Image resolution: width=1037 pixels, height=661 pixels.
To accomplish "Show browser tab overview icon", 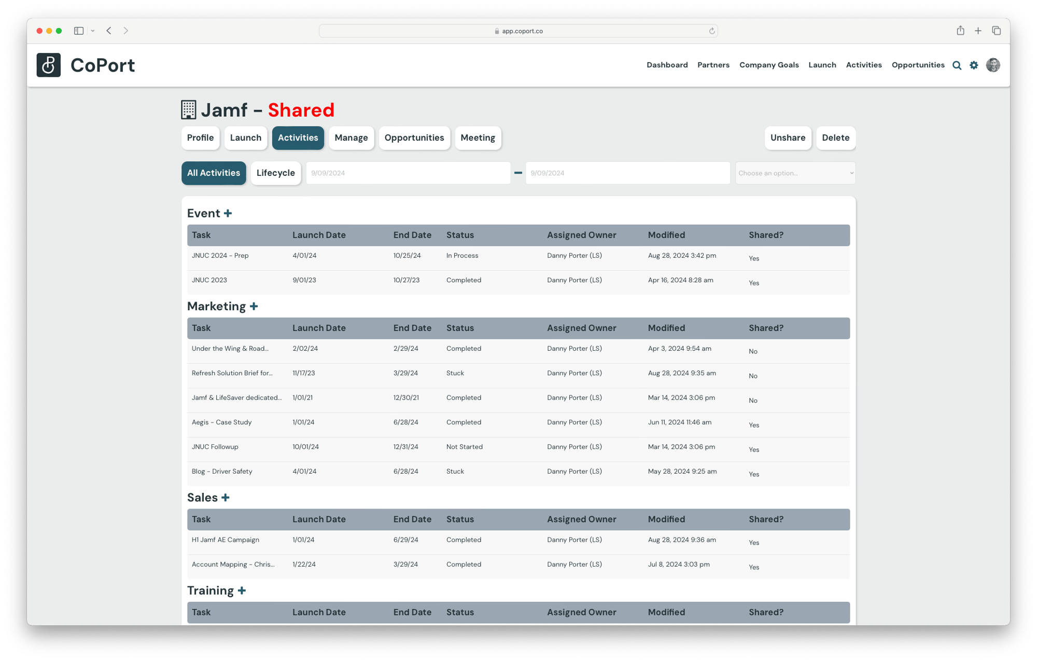I will (x=996, y=31).
